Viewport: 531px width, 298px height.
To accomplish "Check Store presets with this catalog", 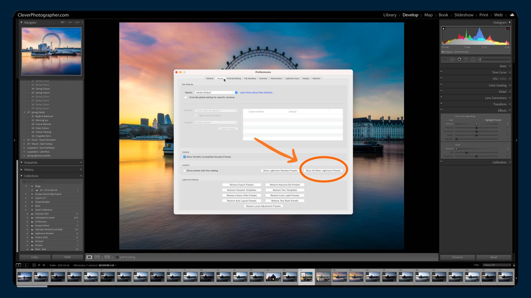I will point(185,171).
